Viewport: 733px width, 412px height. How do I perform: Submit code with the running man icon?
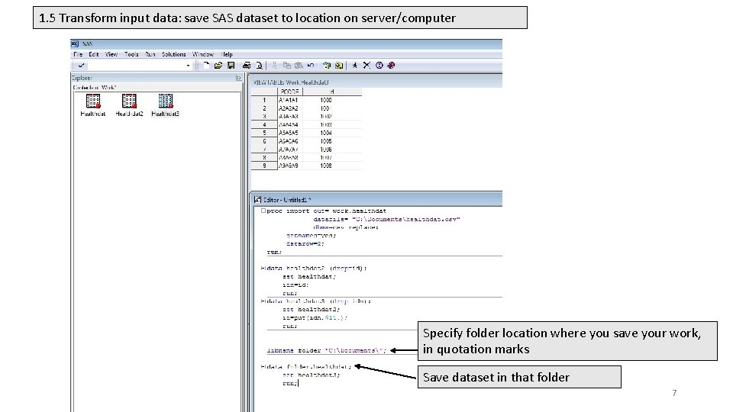[355, 66]
